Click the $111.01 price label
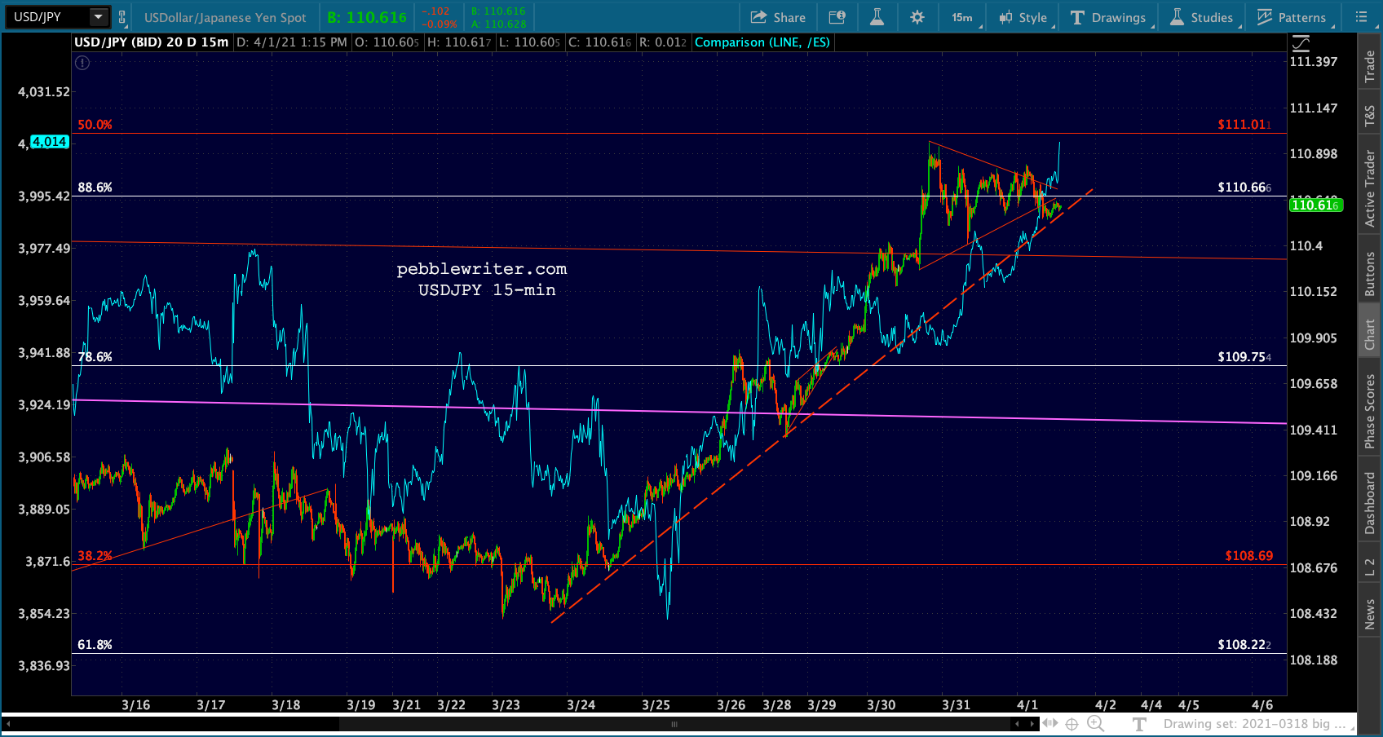Viewport: 1383px width, 737px height. pos(1244,125)
